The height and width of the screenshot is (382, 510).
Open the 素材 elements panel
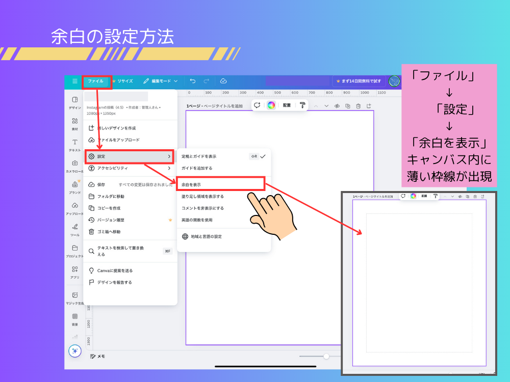pyautogui.click(x=75, y=124)
